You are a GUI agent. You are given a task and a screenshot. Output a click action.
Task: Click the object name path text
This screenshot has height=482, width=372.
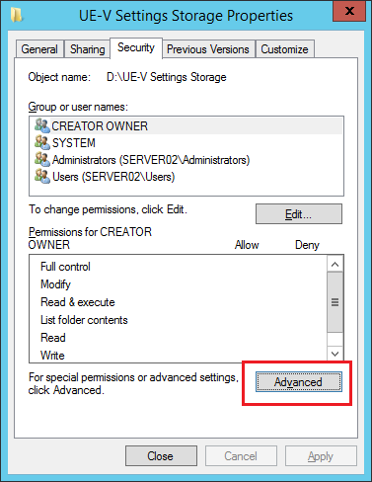click(167, 77)
